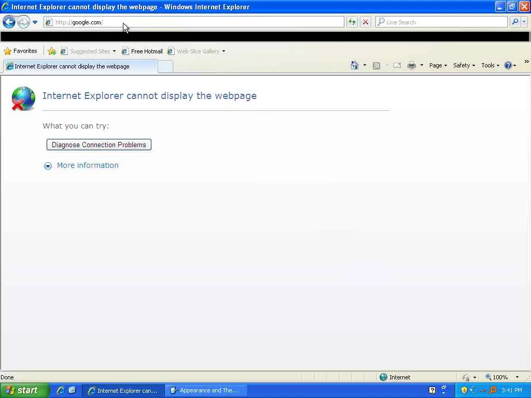
Task: Click the 100% zoom level button
Action: (496, 377)
